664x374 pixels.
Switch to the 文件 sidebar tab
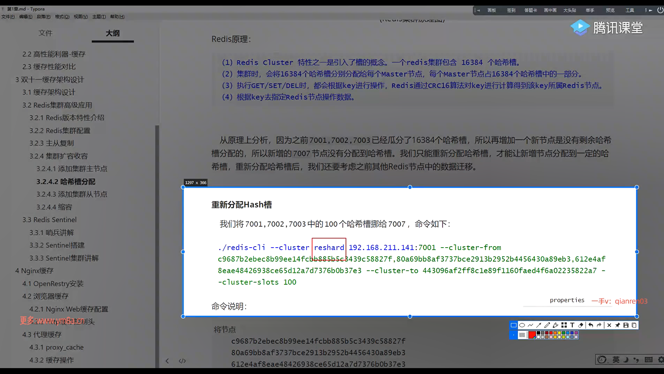point(45,33)
